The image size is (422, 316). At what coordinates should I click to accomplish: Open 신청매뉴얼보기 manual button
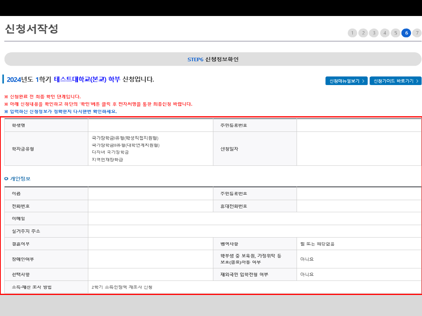pyautogui.click(x=346, y=81)
